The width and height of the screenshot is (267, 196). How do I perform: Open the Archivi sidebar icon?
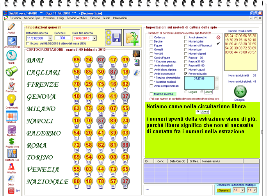click(x=11, y=27)
